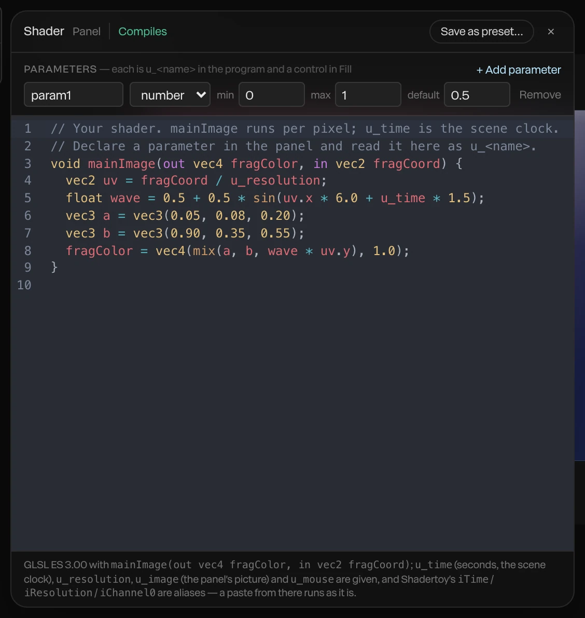Screen dimensions: 585x618
Task: Click the Shader title text
Action: click(x=44, y=31)
